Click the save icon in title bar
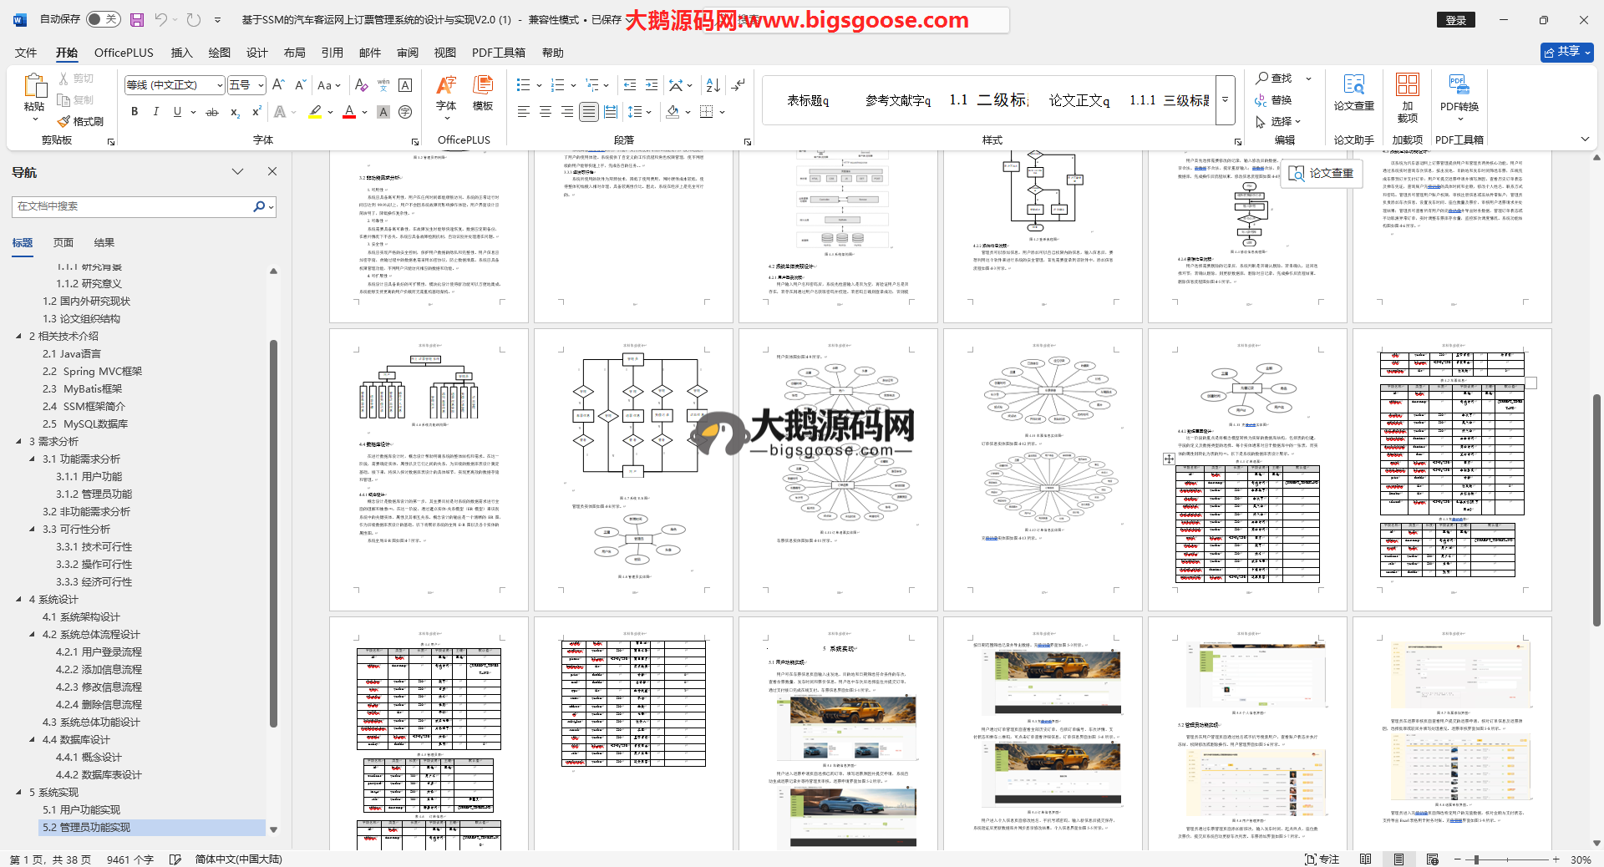The width and height of the screenshot is (1604, 867). [137, 20]
